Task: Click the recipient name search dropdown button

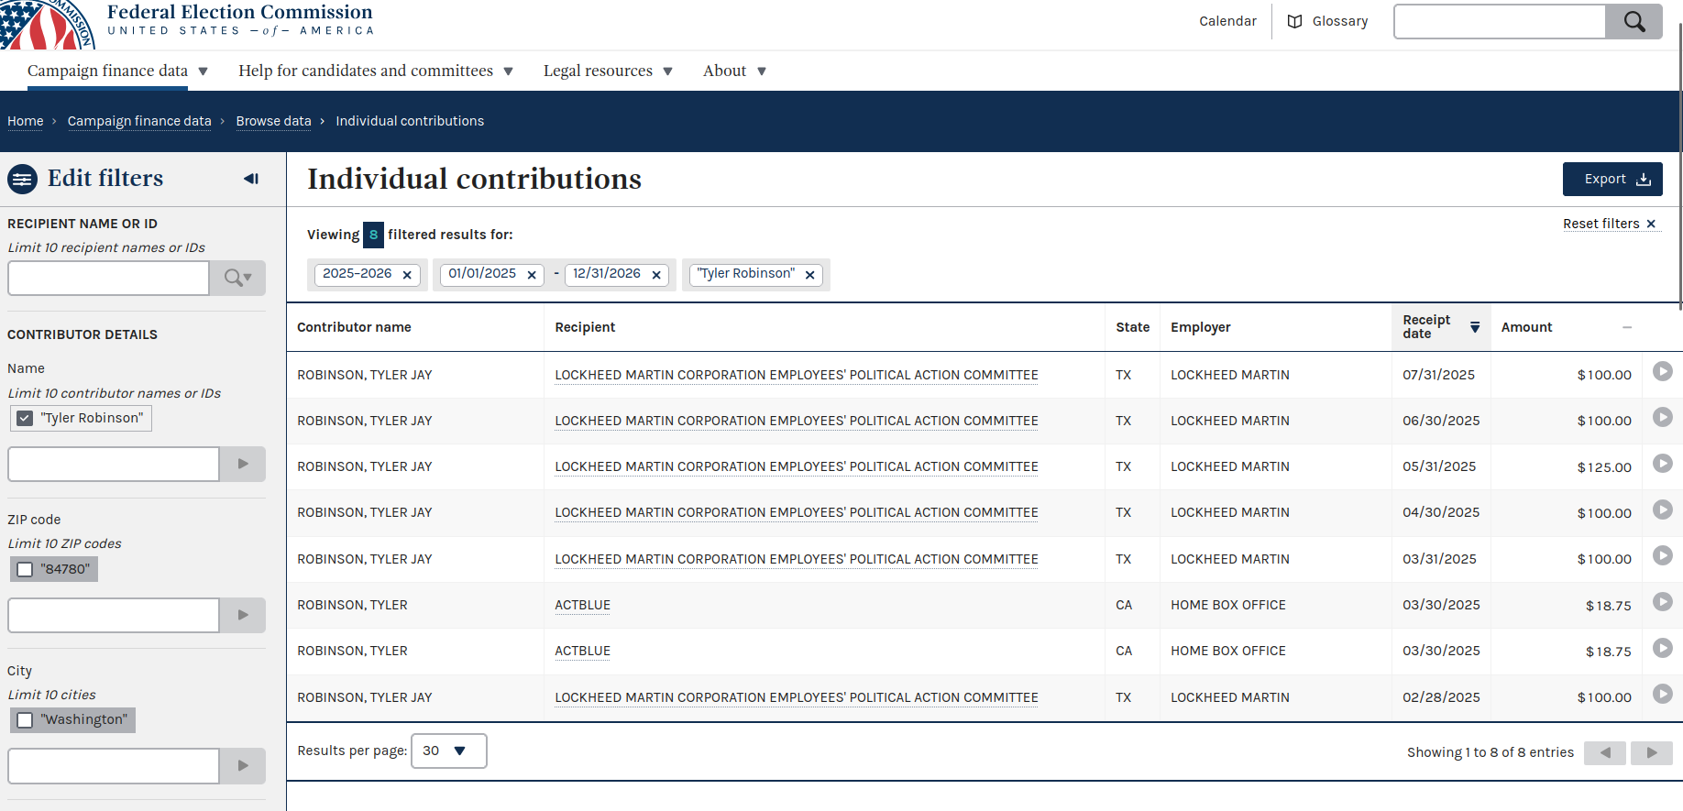Action: [x=237, y=278]
